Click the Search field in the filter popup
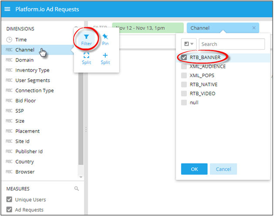The image size is (274, 216). tap(231, 44)
